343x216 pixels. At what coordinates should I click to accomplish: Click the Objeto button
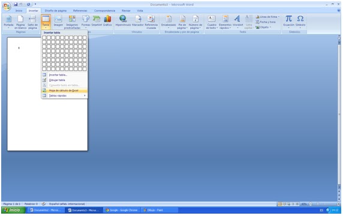tap(263, 28)
